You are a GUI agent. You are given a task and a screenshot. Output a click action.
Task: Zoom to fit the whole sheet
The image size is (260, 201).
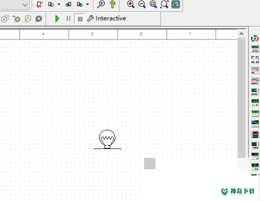coord(164,4)
